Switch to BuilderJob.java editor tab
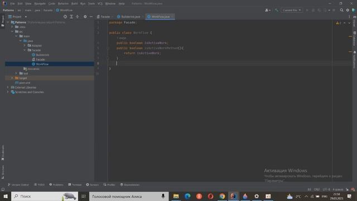 [130, 17]
